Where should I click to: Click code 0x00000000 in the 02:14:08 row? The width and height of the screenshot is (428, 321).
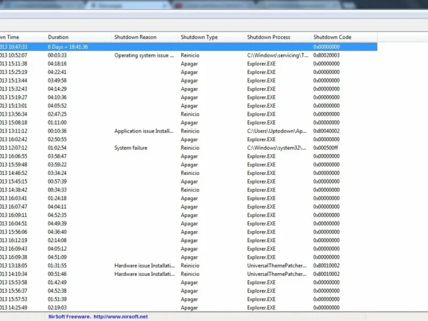tap(326, 240)
